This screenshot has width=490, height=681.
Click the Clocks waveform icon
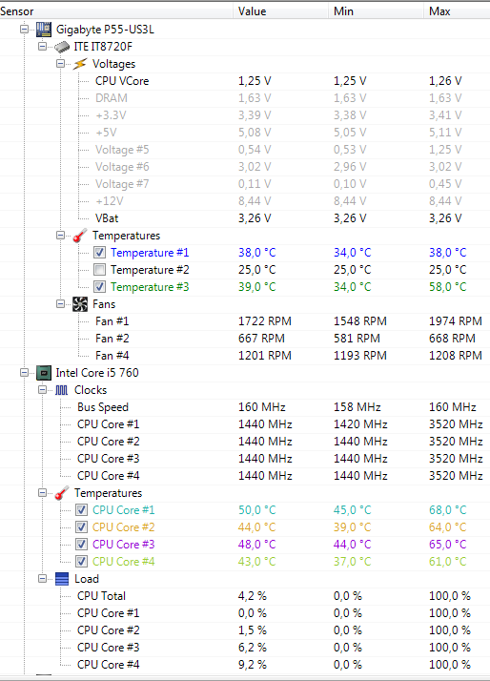click(x=62, y=390)
